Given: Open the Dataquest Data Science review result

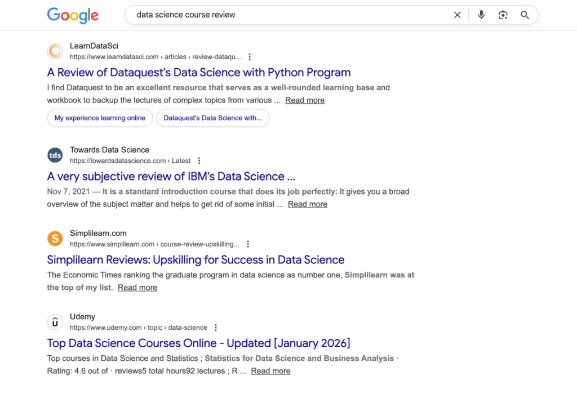Looking at the screenshot, I should (x=198, y=72).
